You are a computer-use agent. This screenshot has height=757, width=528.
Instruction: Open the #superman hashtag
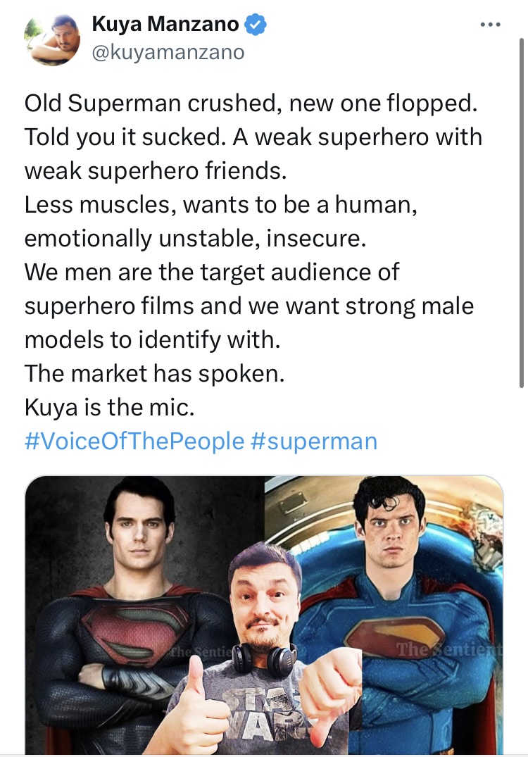point(314,442)
